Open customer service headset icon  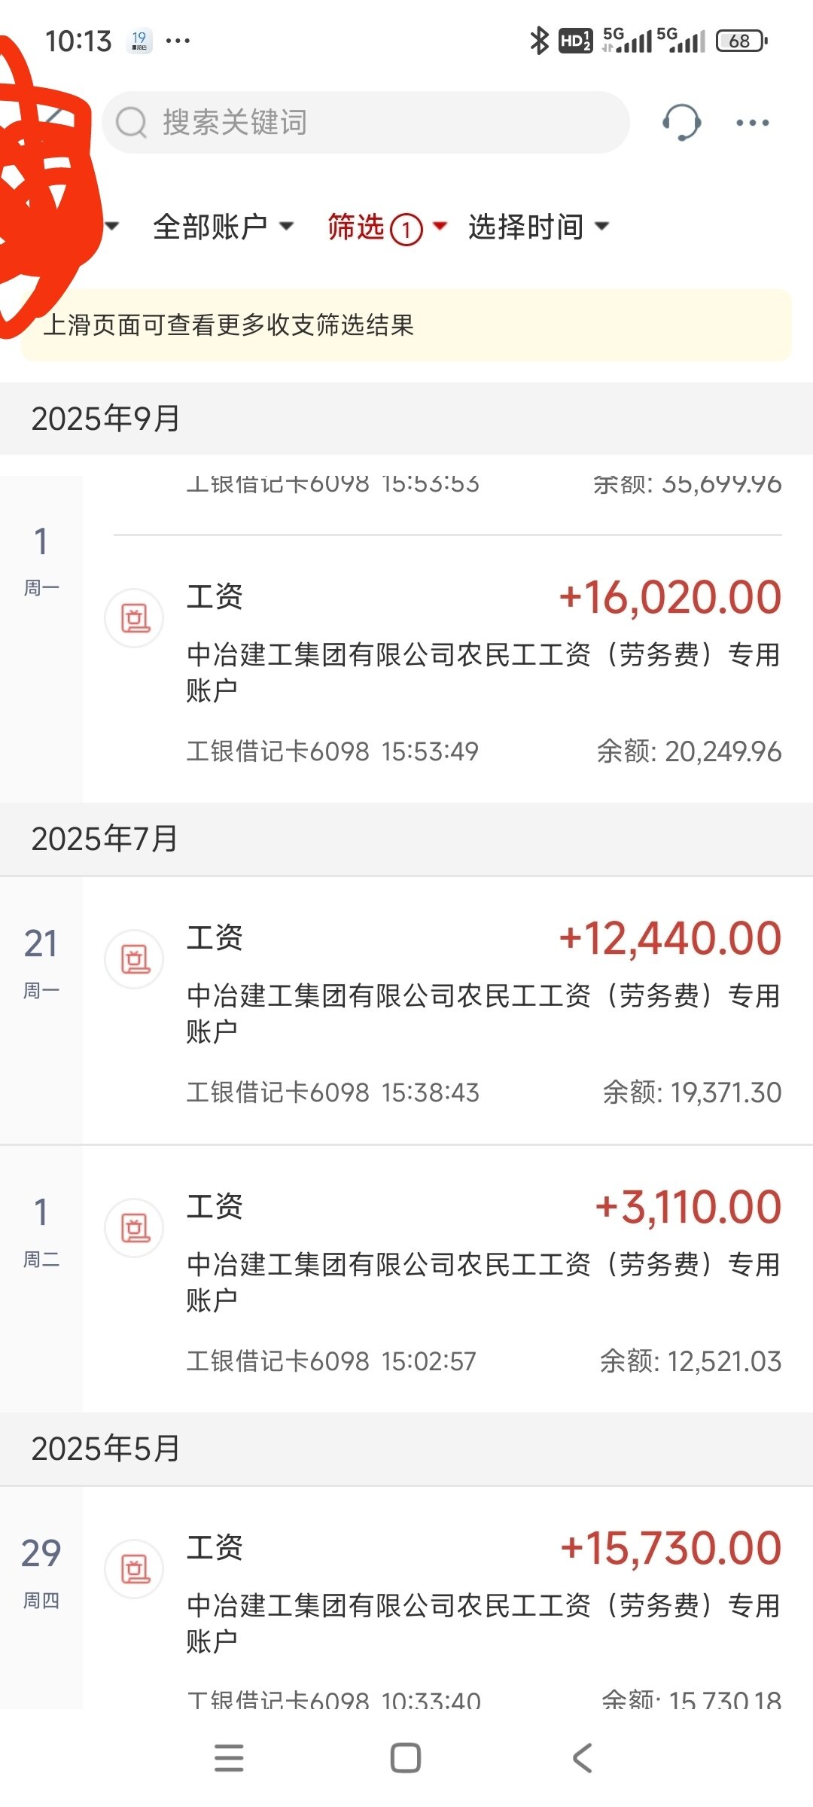point(681,122)
